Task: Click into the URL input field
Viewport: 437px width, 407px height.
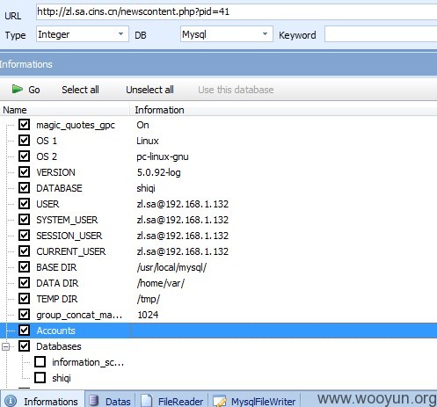Action: coord(237,11)
